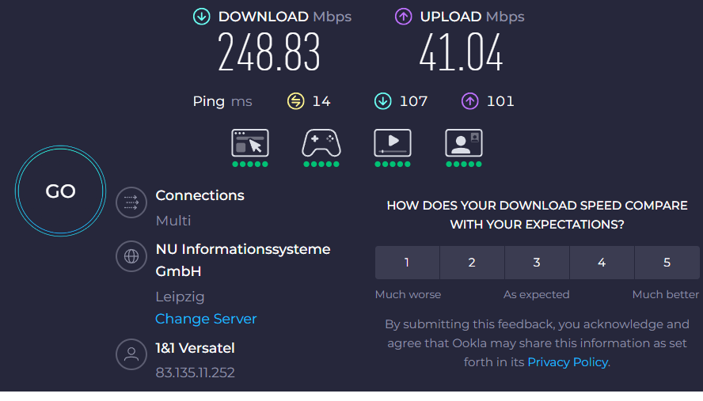Open the Change Server link

(x=206, y=319)
